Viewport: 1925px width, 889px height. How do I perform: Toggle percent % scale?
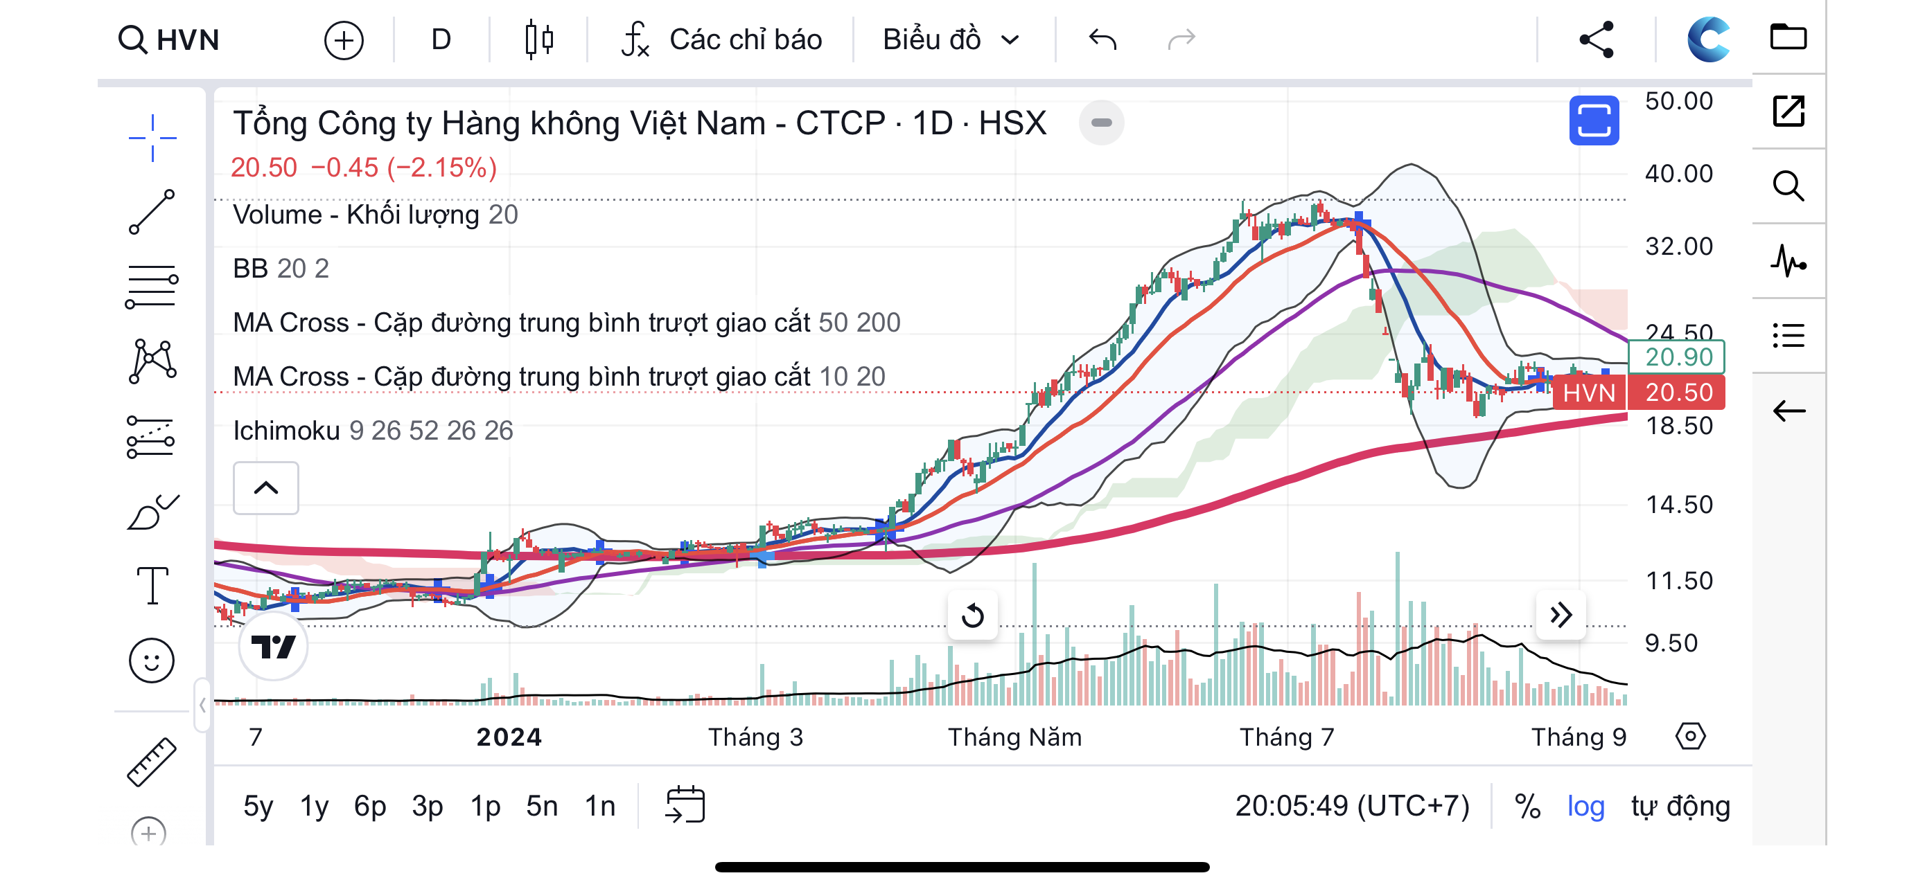pyautogui.click(x=1527, y=805)
